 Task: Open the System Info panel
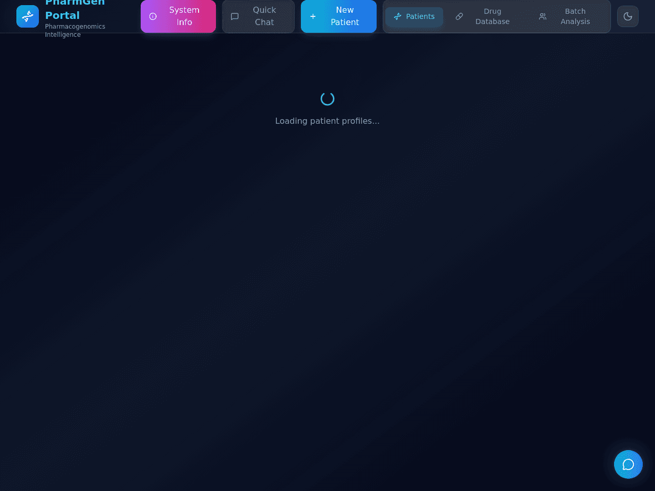[x=178, y=16]
